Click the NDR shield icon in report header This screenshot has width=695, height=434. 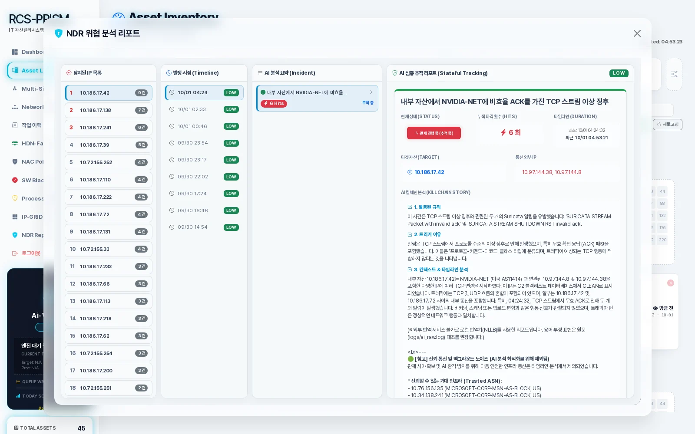pyautogui.click(x=59, y=33)
